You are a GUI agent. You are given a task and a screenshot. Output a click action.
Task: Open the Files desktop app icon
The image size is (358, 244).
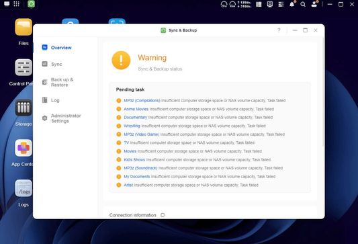pos(24,27)
